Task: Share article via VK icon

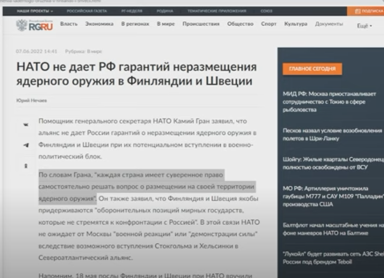Action: click(26, 125)
